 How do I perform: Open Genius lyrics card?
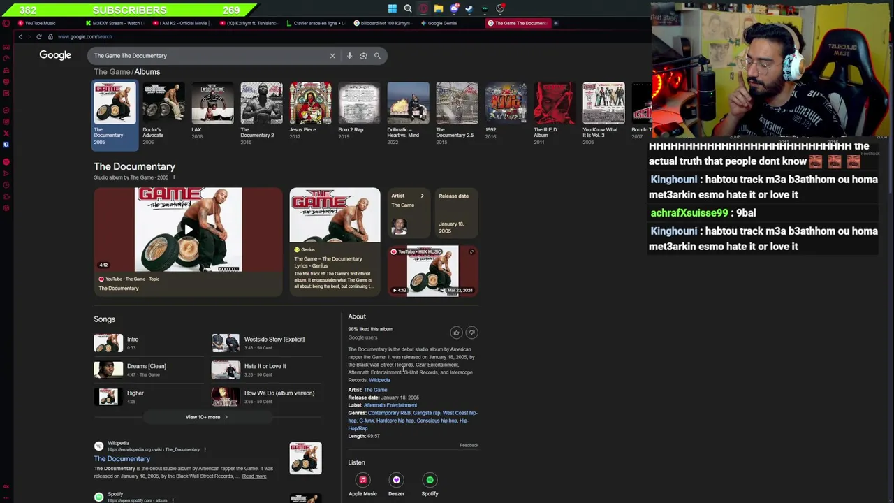click(x=335, y=241)
